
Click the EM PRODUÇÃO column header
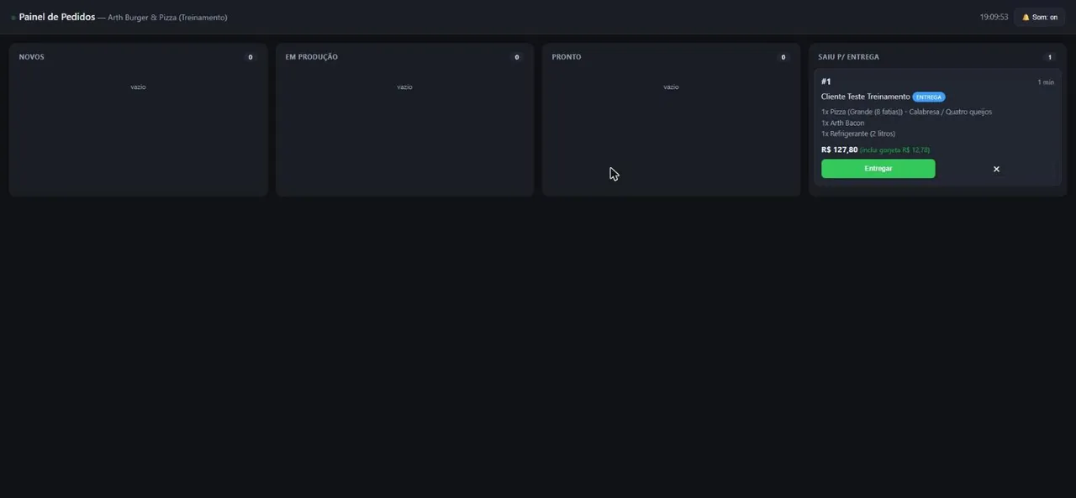pyautogui.click(x=312, y=57)
